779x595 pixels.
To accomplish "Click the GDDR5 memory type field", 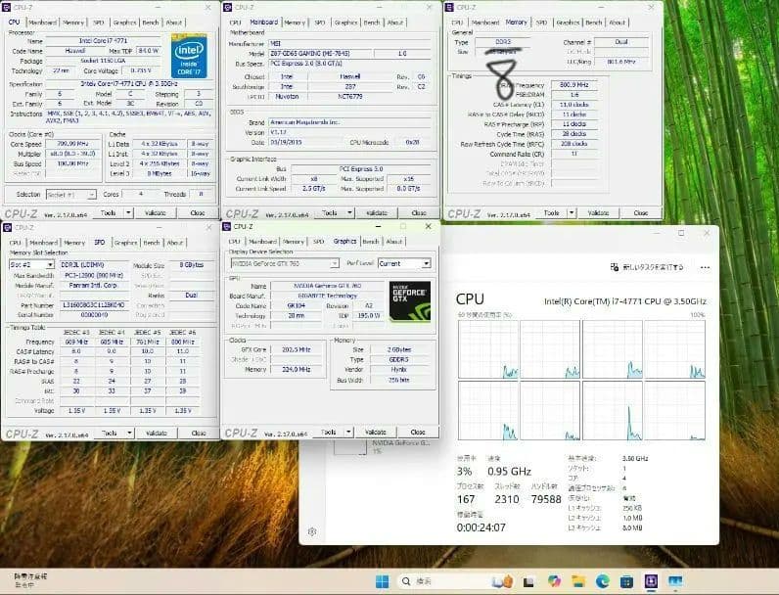I will pyautogui.click(x=399, y=359).
